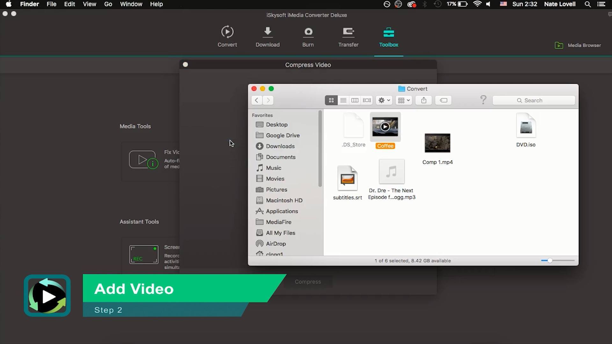Viewport: 612px width, 344px height.
Task: Open the View menu
Action: [90, 4]
